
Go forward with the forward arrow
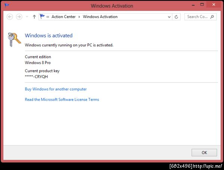(19, 17)
